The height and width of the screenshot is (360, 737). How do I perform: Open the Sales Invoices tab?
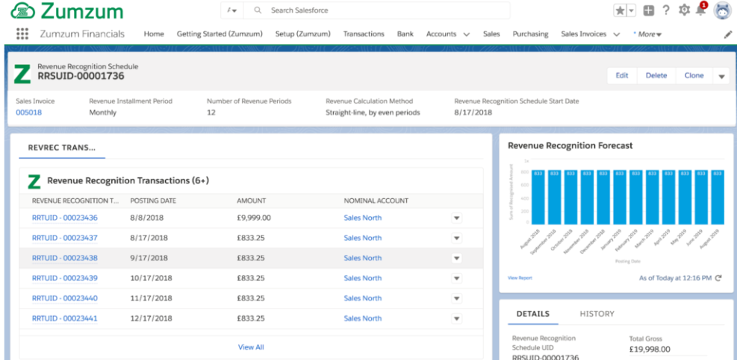tap(584, 34)
